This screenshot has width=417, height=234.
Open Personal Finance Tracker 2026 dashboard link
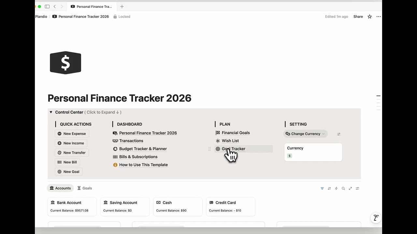148,133
